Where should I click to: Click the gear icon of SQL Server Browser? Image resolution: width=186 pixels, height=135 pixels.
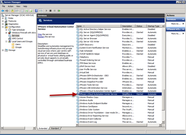pyautogui.click(x=77, y=38)
